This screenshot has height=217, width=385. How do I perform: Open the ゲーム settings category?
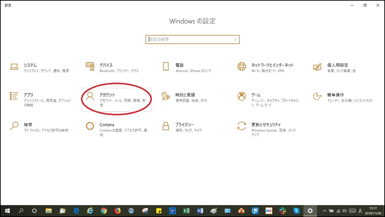point(268,99)
